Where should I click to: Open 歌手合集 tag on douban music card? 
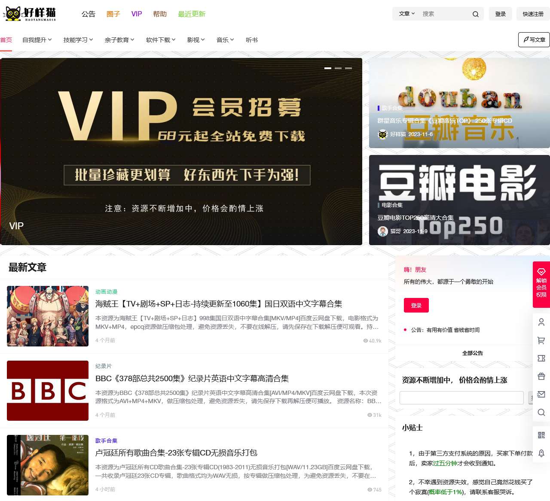(392, 108)
